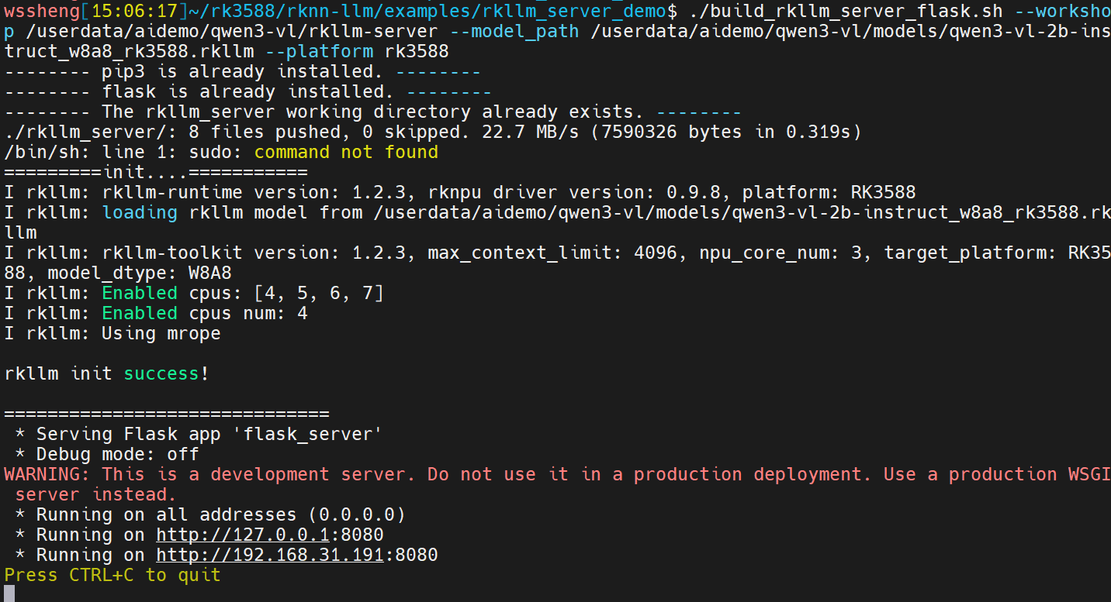1111x602 pixels.
Task: Click the '22.7 MB/s' transfer speed
Action: [x=531, y=132]
